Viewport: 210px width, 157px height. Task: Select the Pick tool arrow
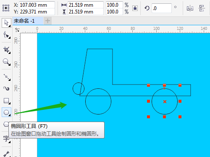coord(6,23)
